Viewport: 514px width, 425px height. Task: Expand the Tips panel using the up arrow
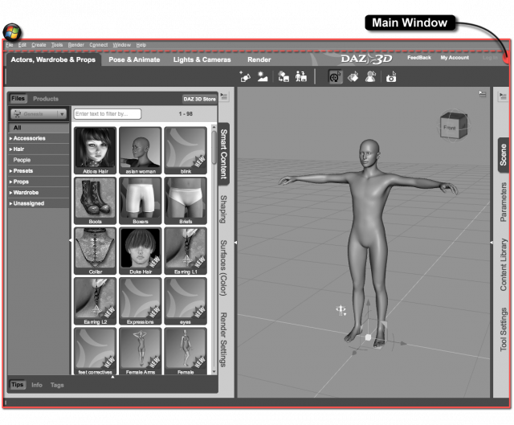click(112, 377)
